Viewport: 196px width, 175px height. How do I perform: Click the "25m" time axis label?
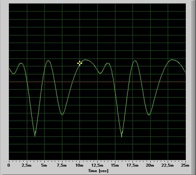click(x=185, y=165)
